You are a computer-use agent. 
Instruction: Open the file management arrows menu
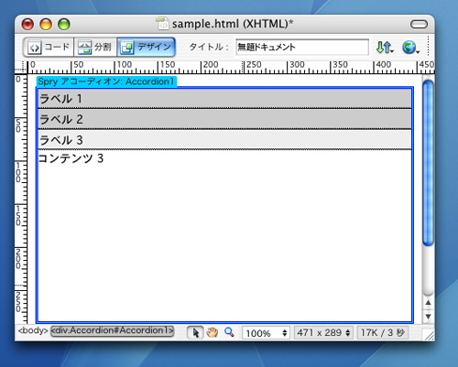(385, 48)
